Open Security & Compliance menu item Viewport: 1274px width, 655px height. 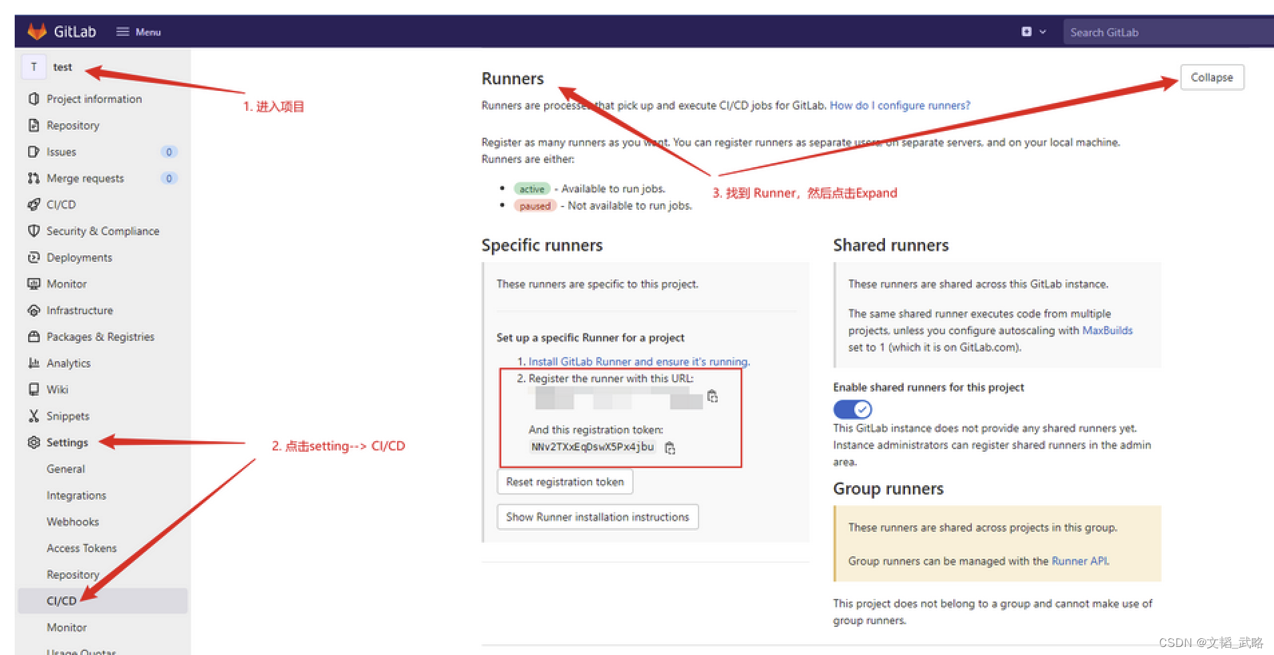pyautogui.click(x=103, y=231)
